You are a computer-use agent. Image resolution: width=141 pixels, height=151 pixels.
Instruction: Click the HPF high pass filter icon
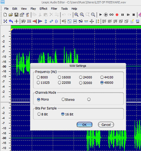pos(110,21)
